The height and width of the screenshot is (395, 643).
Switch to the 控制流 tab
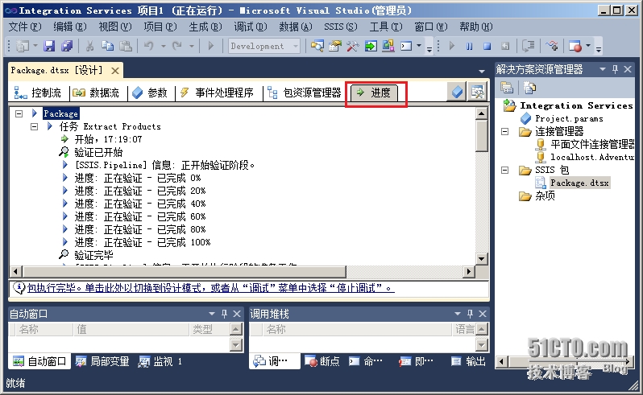[x=38, y=93]
